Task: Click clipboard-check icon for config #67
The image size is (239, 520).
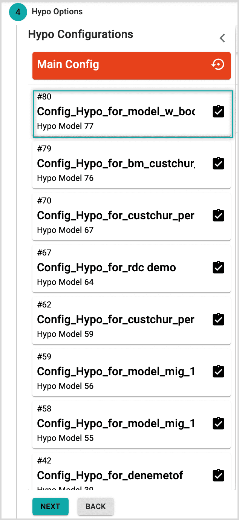Action: [x=219, y=267]
